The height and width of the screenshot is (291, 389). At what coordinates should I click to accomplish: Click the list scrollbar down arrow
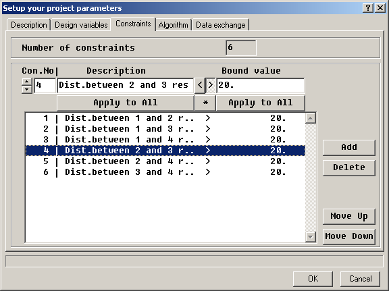coord(311,237)
